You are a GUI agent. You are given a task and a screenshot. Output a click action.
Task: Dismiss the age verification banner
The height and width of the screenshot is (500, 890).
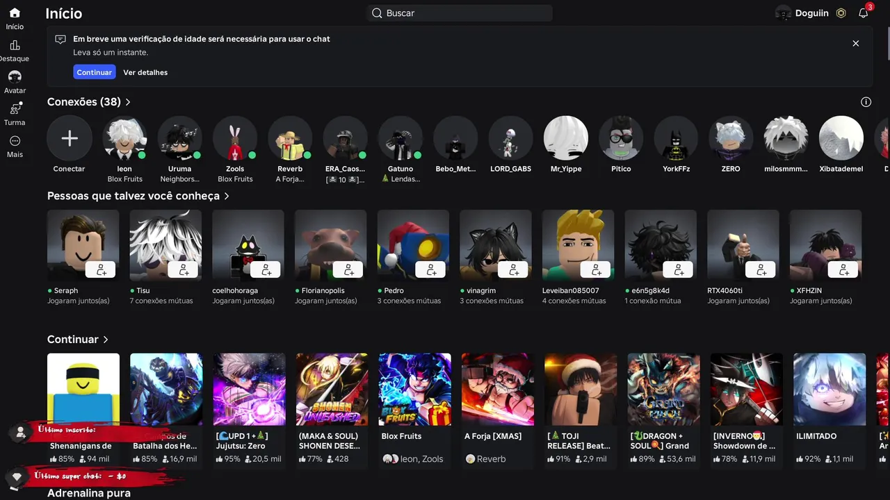click(x=855, y=43)
